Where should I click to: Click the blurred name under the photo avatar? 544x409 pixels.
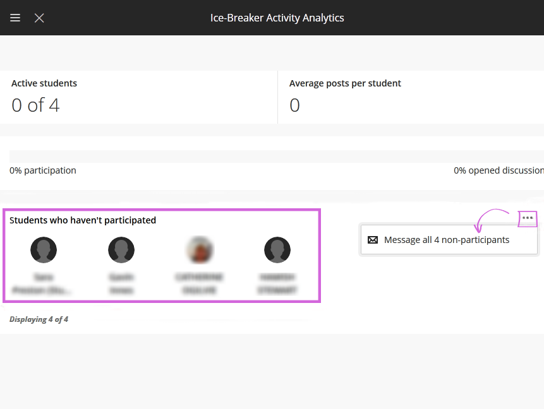[199, 283]
